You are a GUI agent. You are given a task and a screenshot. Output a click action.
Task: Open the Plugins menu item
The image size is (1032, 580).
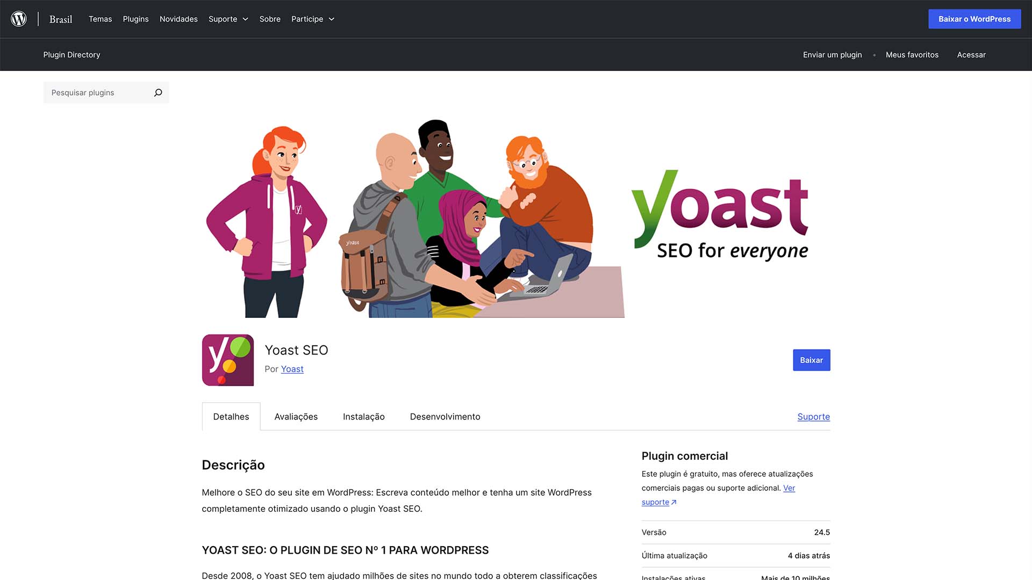135,19
